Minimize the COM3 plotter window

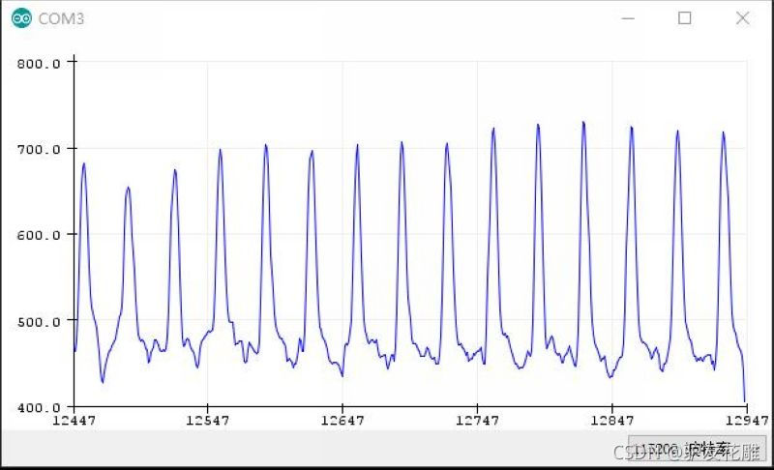click(628, 18)
